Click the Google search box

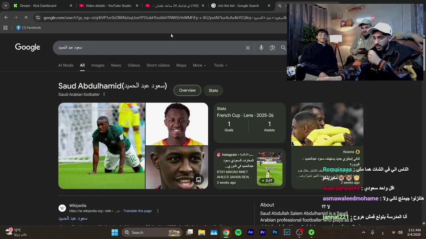pyautogui.click(x=150, y=47)
